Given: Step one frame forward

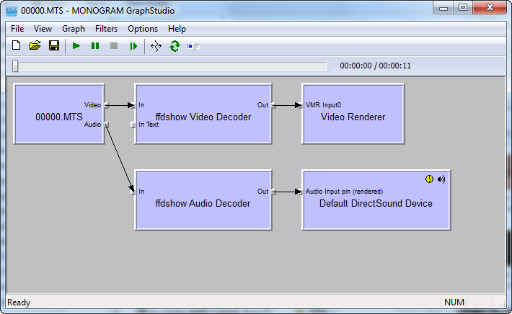Looking at the screenshot, I should (133, 46).
